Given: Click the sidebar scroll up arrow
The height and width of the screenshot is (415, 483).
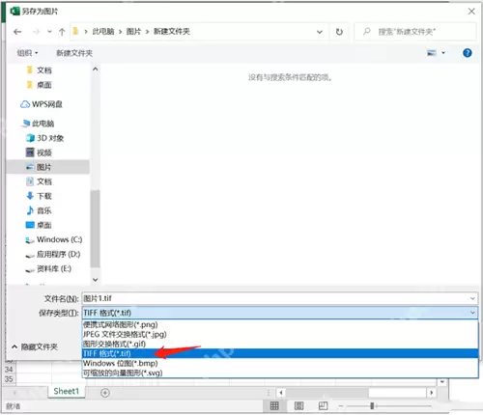Looking at the screenshot, I should click(95, 69).
